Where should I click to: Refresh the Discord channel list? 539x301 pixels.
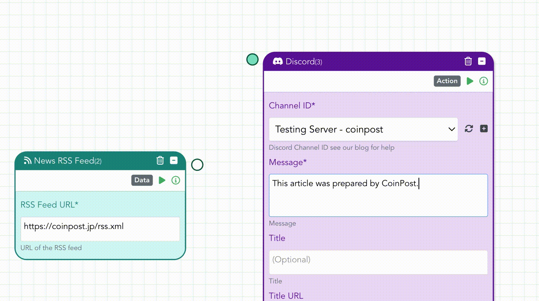(x=469, y=129)
